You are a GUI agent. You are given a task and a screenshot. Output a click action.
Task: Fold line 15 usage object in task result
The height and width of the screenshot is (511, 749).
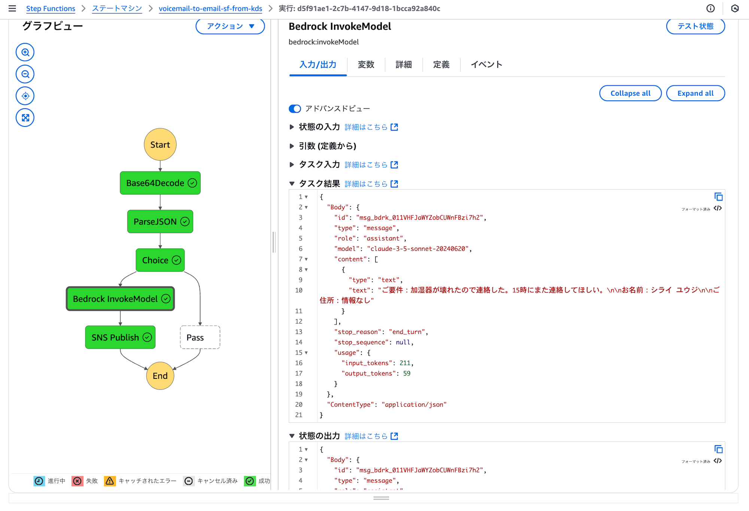pos(306,353)
